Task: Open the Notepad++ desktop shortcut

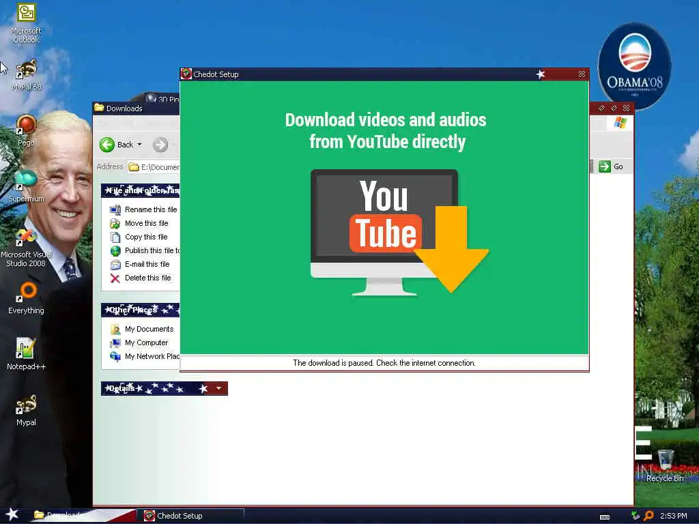Action: [26, 354]
